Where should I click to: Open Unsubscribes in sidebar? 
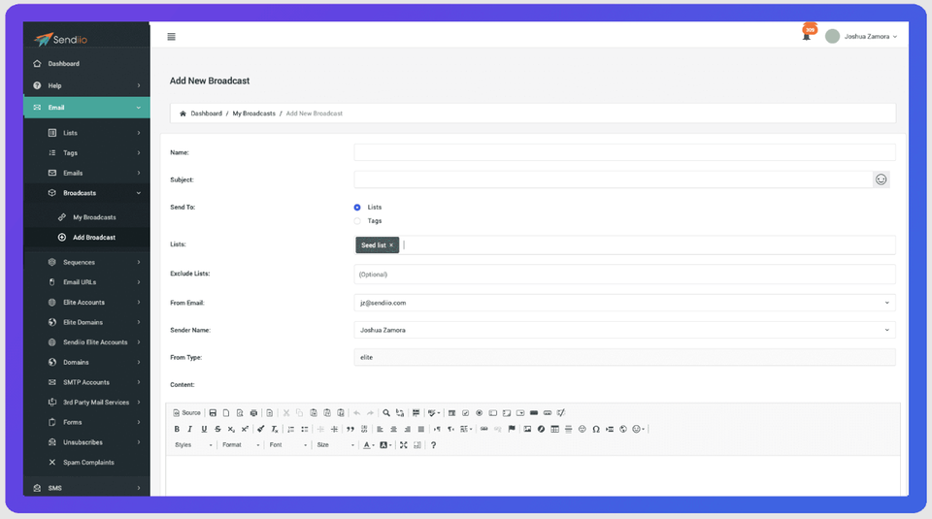pyautogui.click(x=86, y=442)
